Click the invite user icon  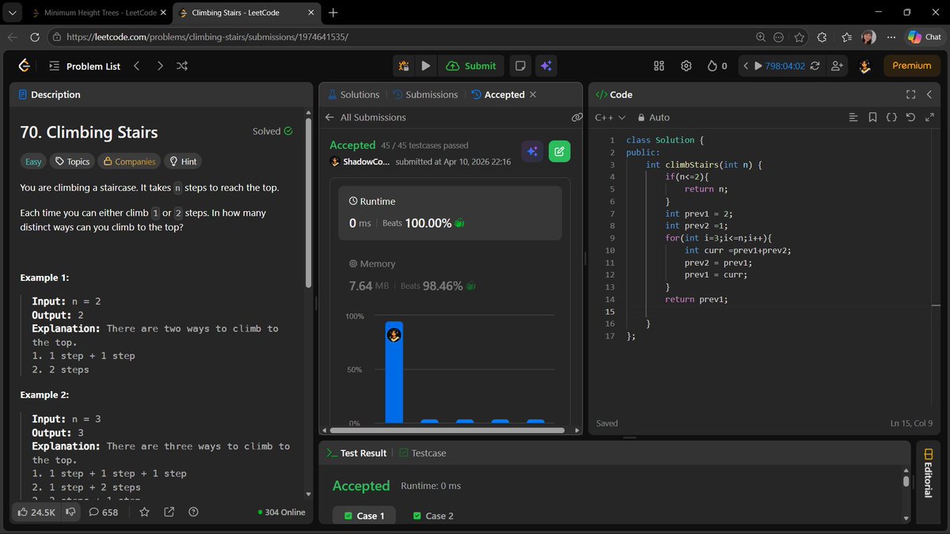[838, 66]
